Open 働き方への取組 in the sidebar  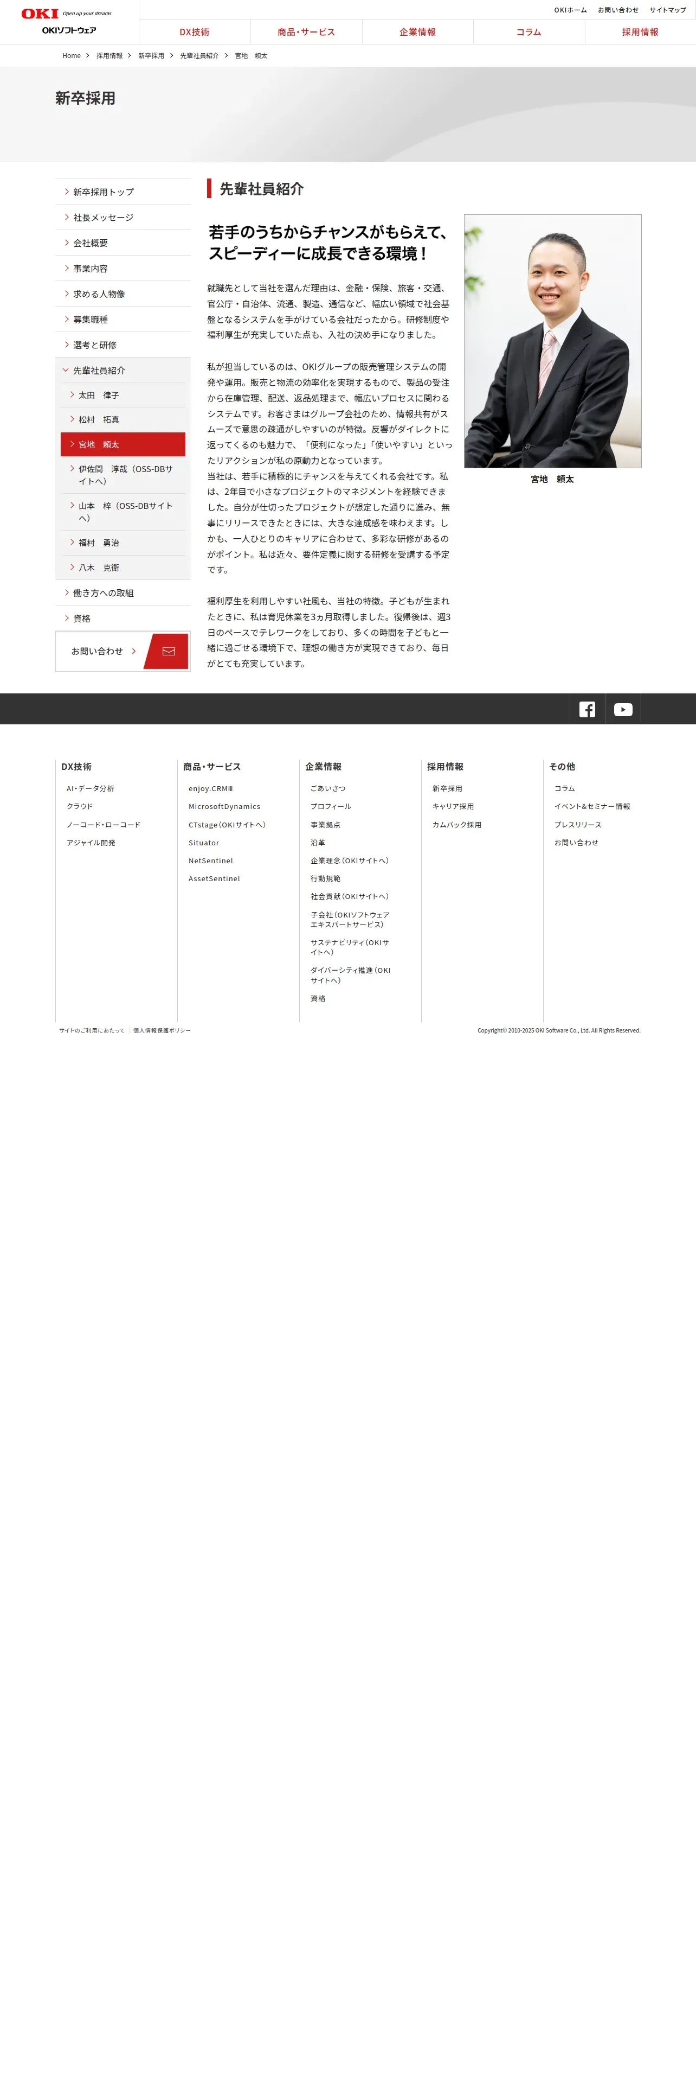point(123,593)
